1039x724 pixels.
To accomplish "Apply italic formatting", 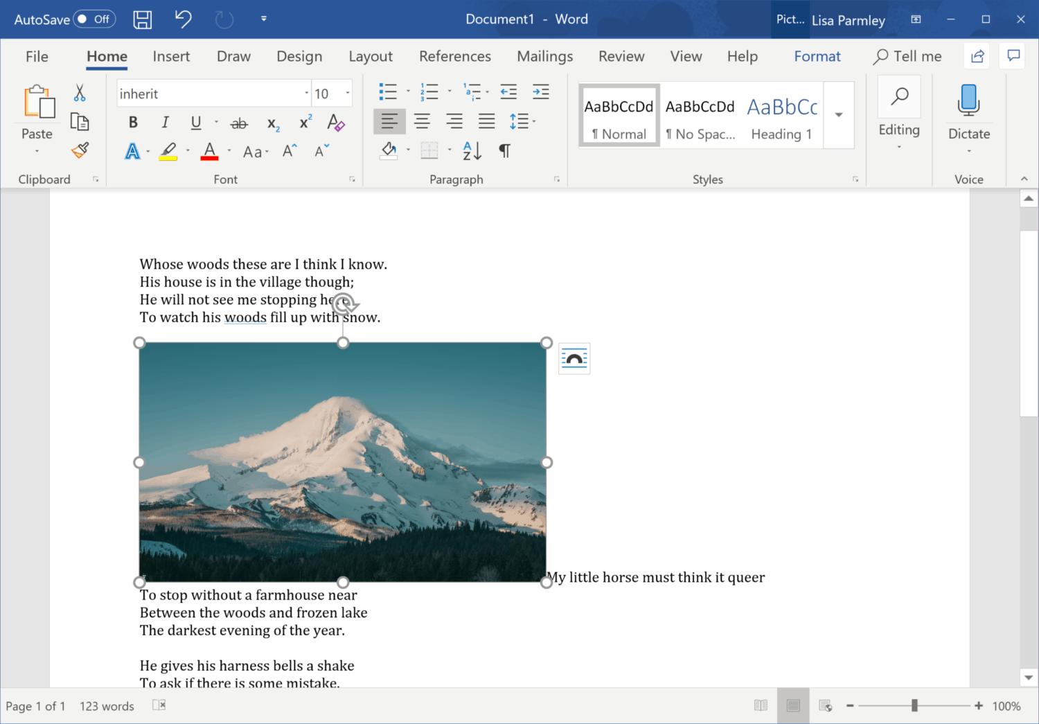I will click(x=165, y=122).
